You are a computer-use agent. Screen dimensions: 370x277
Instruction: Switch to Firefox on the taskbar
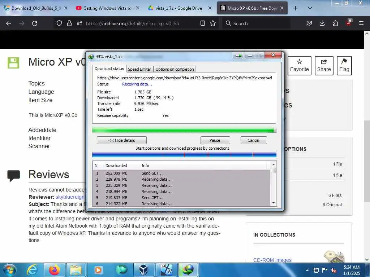55,270
